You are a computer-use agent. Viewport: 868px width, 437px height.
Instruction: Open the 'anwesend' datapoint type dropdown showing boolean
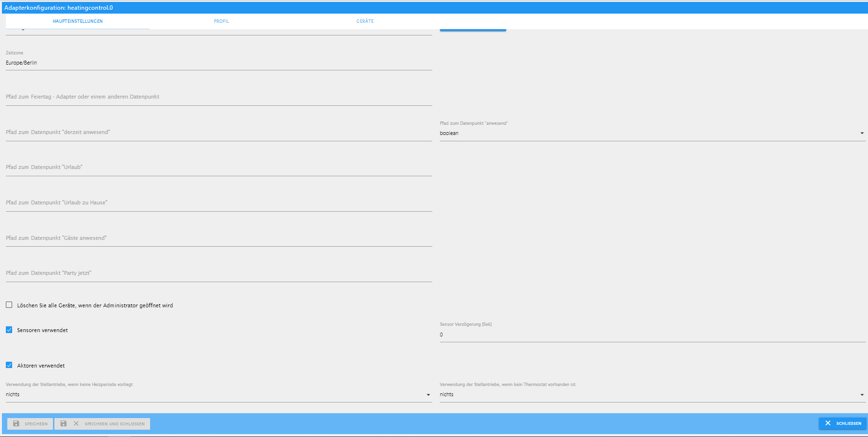pyautogui.click(x=652, y=133)
